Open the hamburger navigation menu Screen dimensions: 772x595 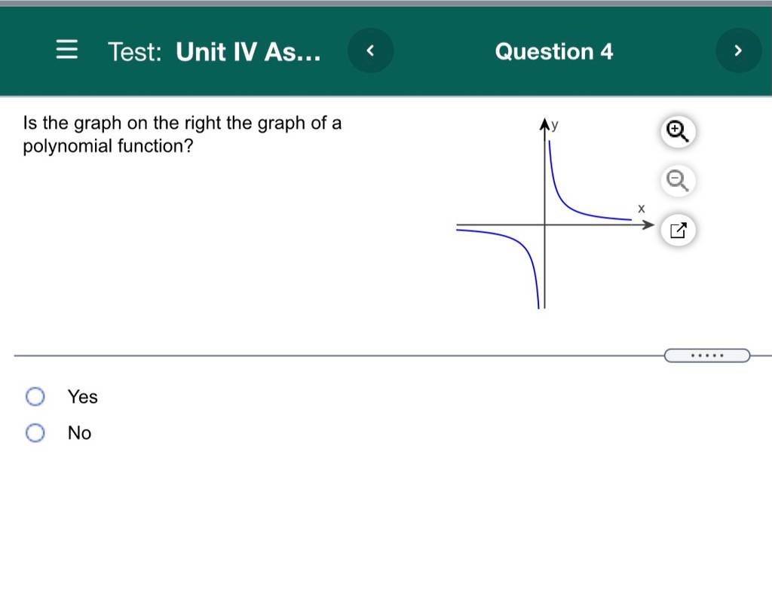click(x=66, y=50)
